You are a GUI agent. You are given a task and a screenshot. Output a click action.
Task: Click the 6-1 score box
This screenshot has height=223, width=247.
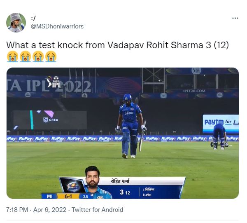68,196
